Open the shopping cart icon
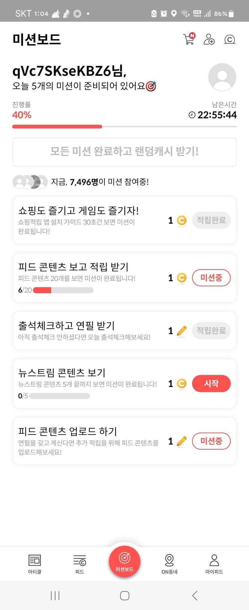 click(x=189, y=39)
